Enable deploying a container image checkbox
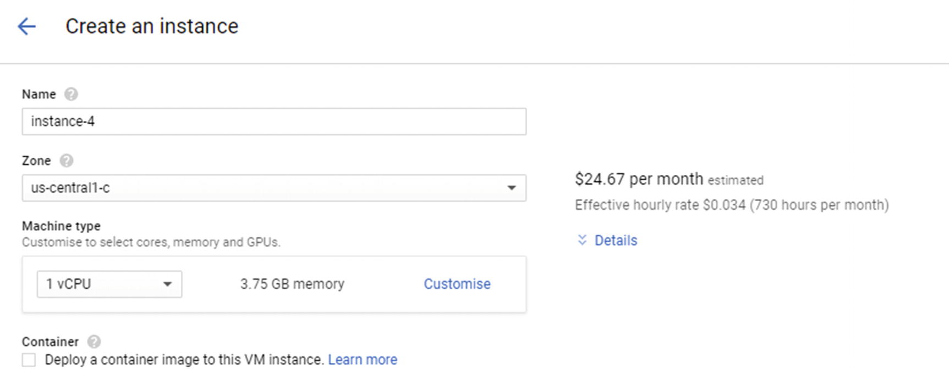The height and width of the screenshot is (376, 949). click(29, 360)
